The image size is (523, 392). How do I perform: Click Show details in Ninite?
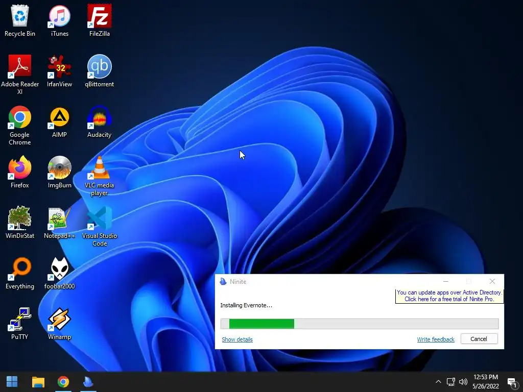[237, 339]
